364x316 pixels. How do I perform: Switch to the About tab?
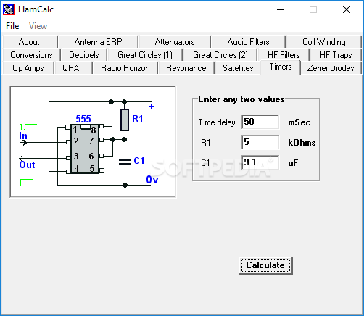click(30, 42)
